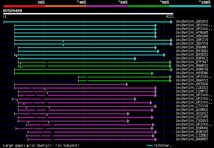
Task: Click the purple arrowhead of the A9T8X6 alignment
Action: click(x=127, y=85)
